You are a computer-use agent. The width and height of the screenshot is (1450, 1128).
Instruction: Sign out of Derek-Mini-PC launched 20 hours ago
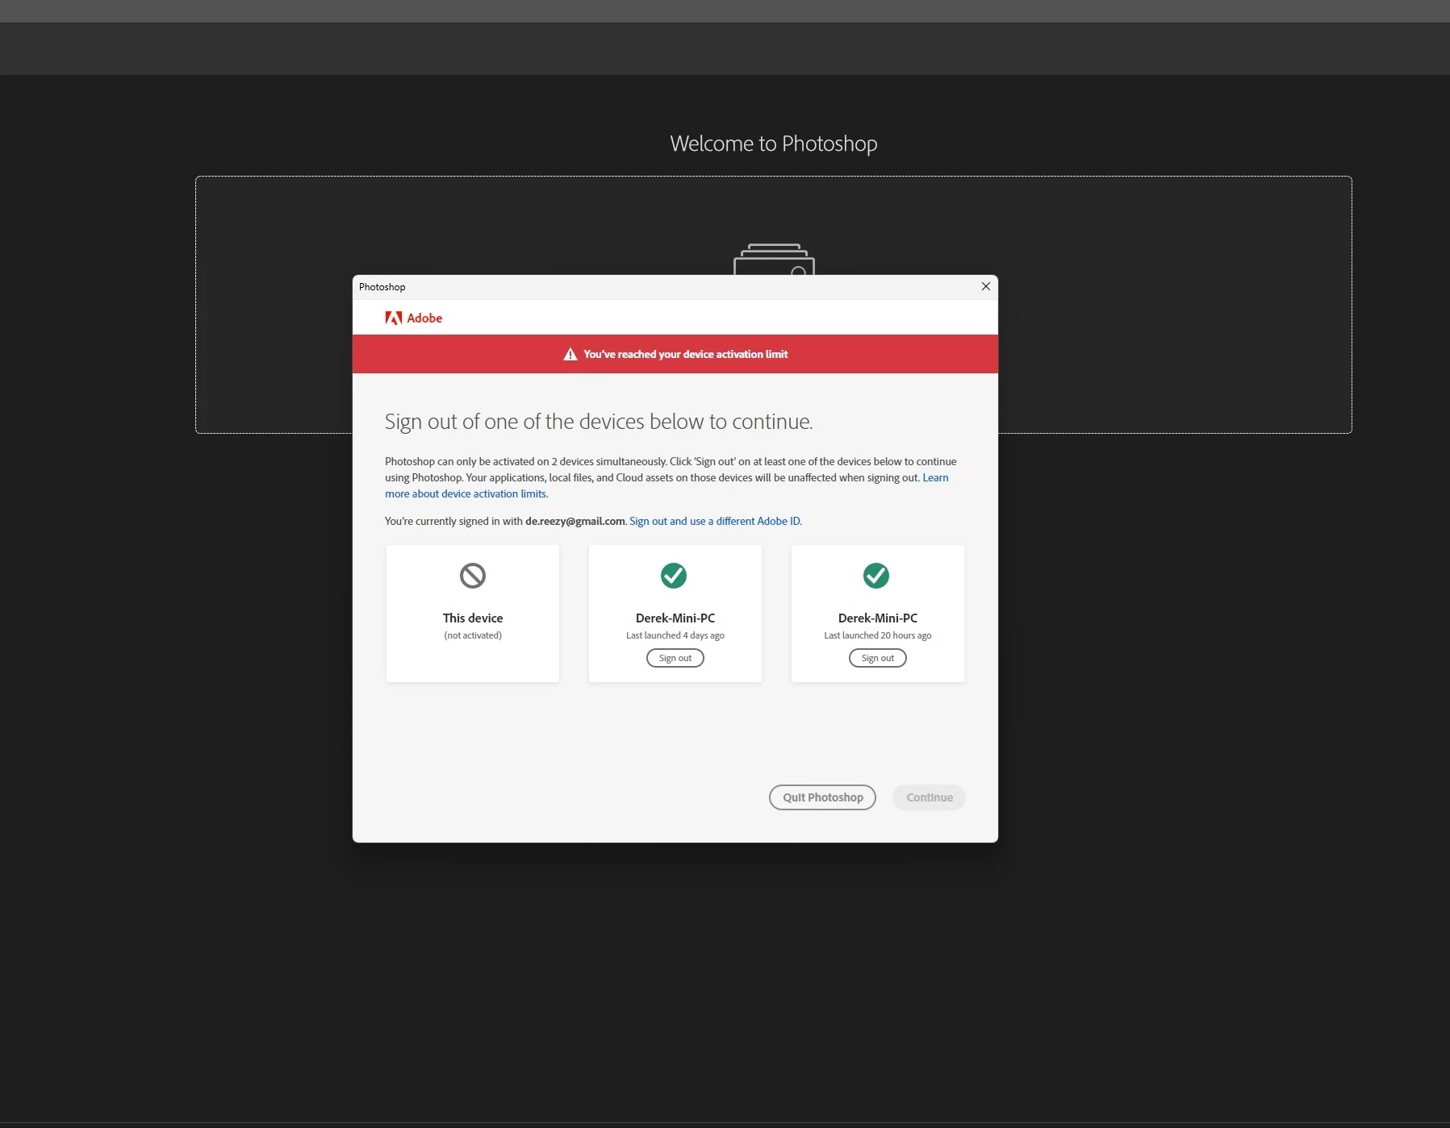coord(877,658)
